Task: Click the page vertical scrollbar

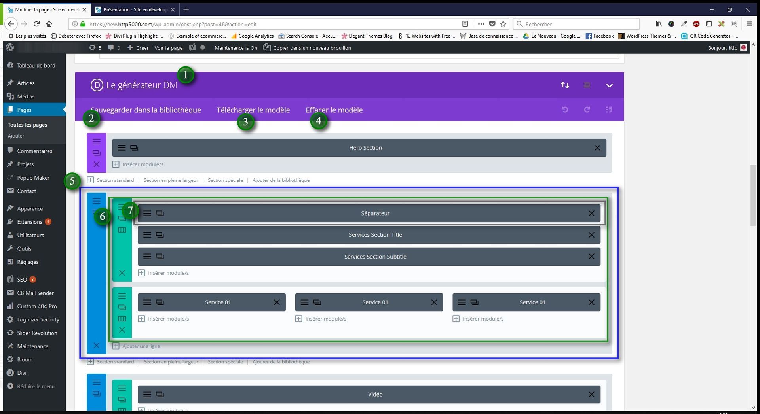Action: [x=753, y=196]
